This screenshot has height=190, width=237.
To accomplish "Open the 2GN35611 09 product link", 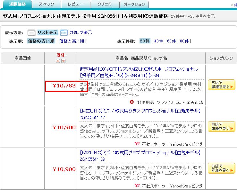I will (x=140, y=156).
